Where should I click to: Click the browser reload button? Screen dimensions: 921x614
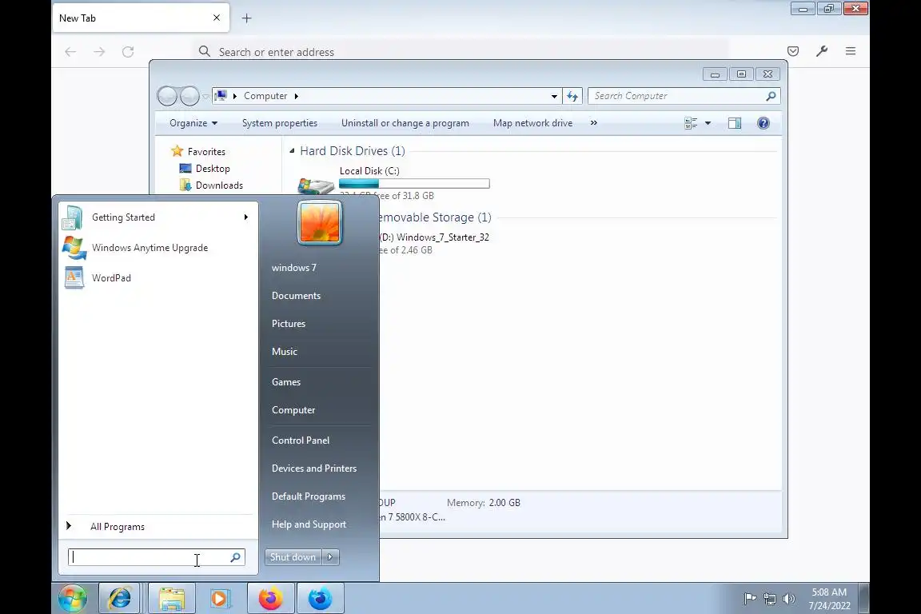pyautogui.click(x=128, y=52)
